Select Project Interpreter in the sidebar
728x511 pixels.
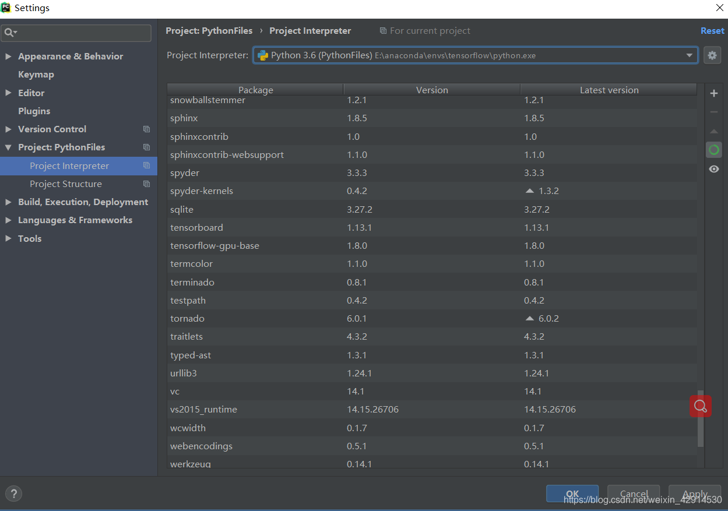79,165
